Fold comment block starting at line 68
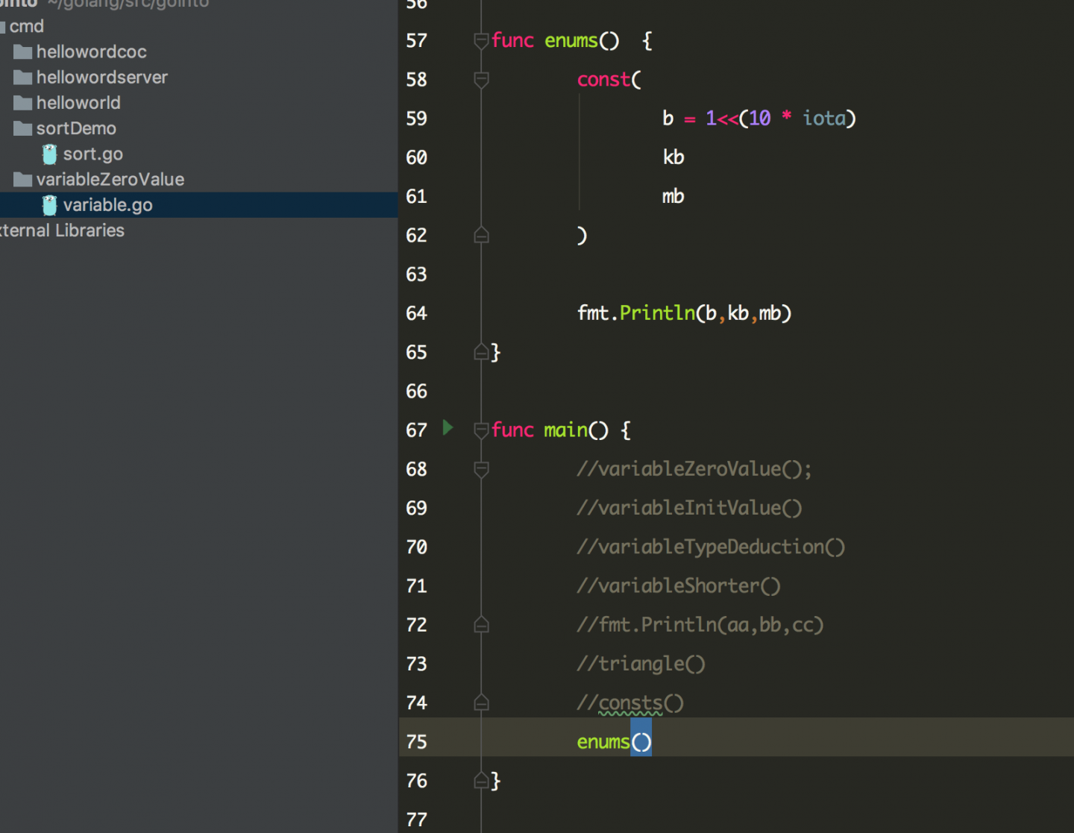 (481, 469)
